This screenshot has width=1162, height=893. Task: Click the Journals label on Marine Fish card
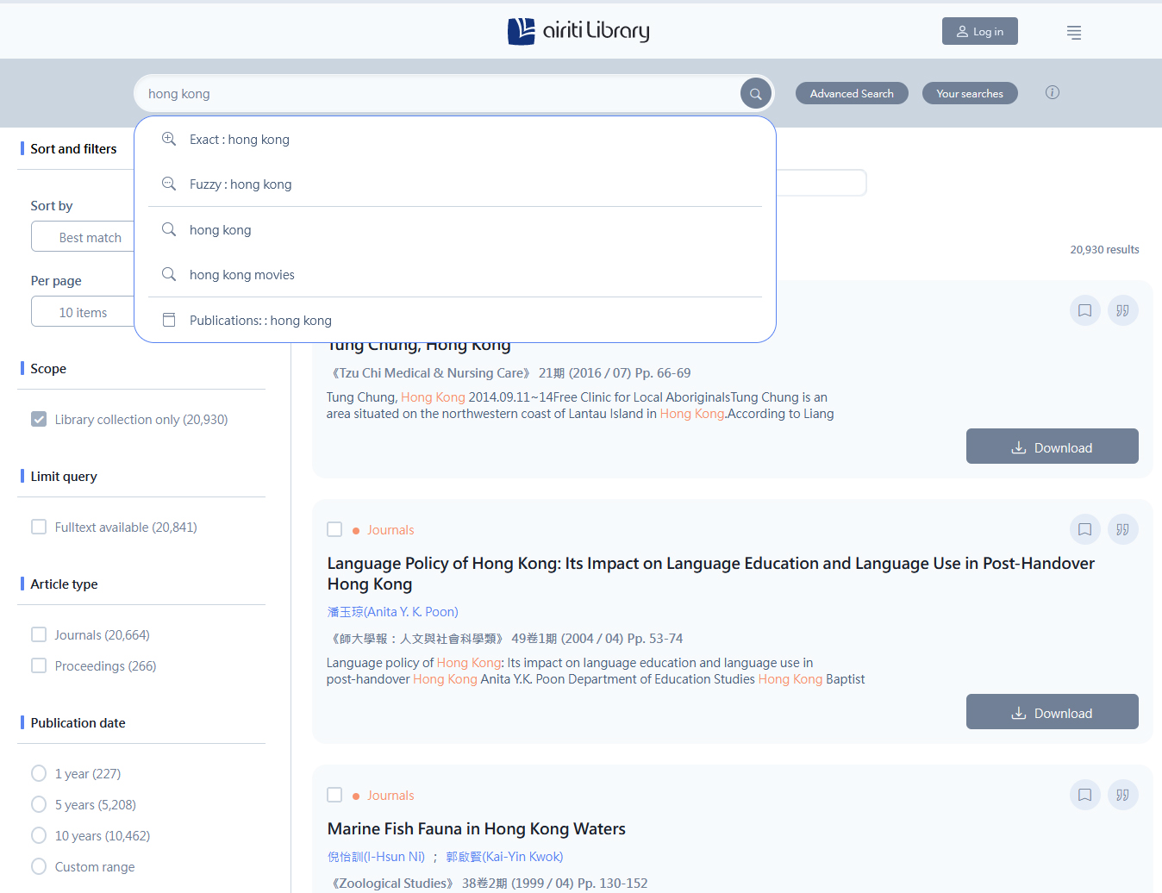tap(390, 796)
